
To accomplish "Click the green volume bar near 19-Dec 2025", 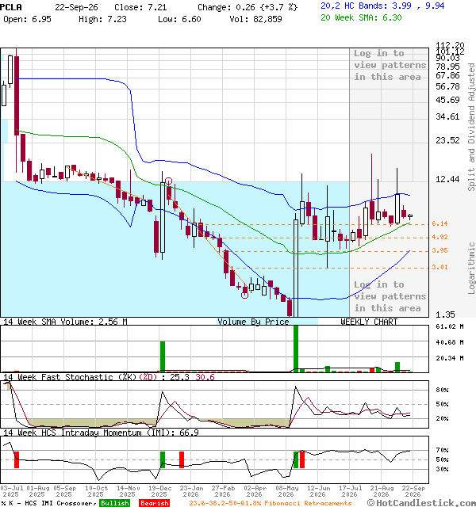I will [163, 356].
